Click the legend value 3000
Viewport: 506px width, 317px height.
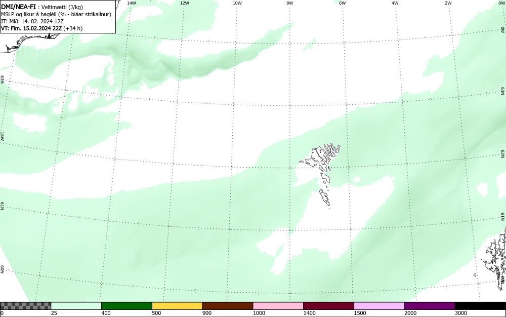tap(461, 313)
